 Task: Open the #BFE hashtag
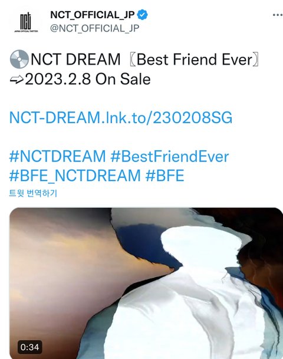(164, 176)
